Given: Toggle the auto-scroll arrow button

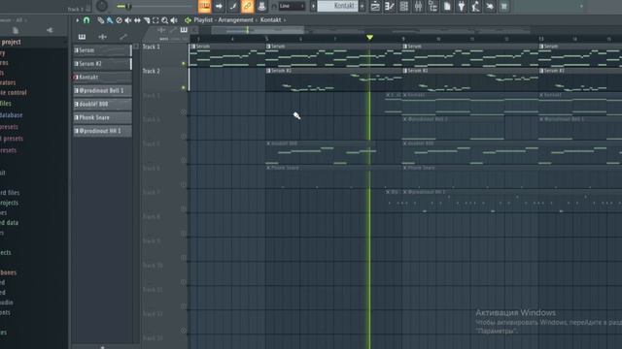Looking at the screenshot, I should 219,7.
